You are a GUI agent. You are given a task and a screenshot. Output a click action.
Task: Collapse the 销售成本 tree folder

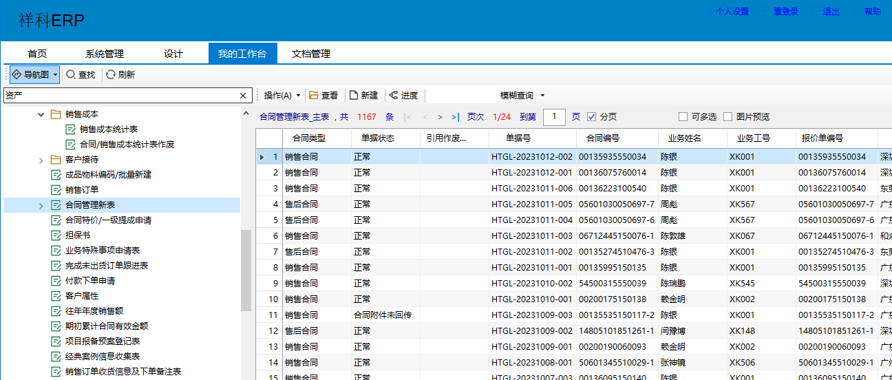(x=41, y=114)
